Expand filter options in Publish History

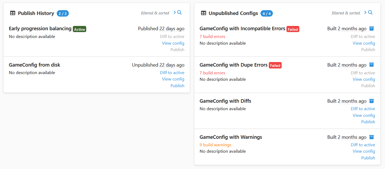(x=174, y=12)
